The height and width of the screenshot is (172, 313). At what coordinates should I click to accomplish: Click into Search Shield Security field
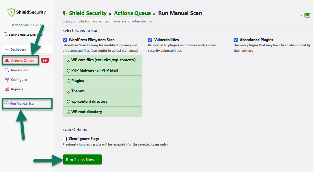point(27,35)
